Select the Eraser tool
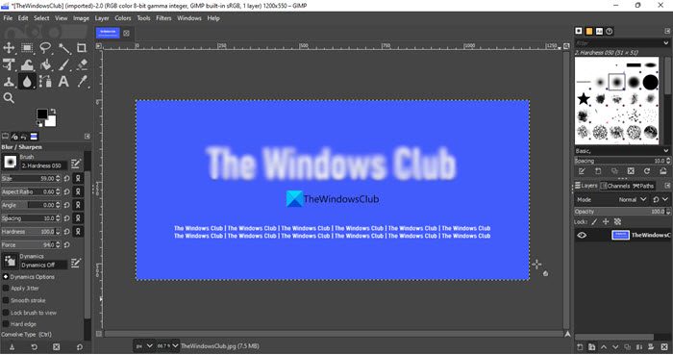Screen dimensions: 673x355 (82, 64)
